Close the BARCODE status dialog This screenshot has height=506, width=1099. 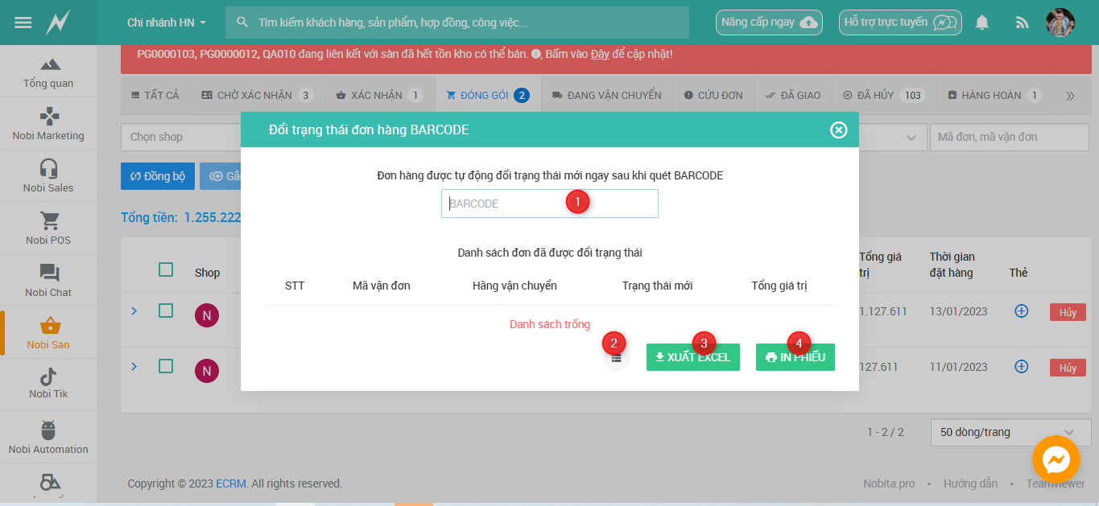click(839, 130)
